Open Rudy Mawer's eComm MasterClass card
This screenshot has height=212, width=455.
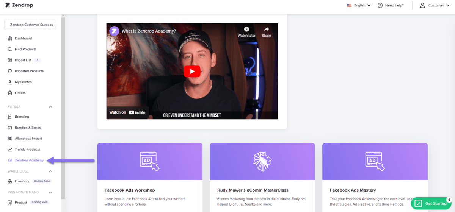(x=262, y=178)
